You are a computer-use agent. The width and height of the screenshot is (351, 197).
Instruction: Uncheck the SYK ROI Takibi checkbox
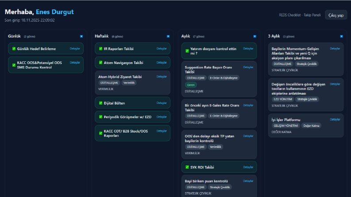[x=187, y=167]
